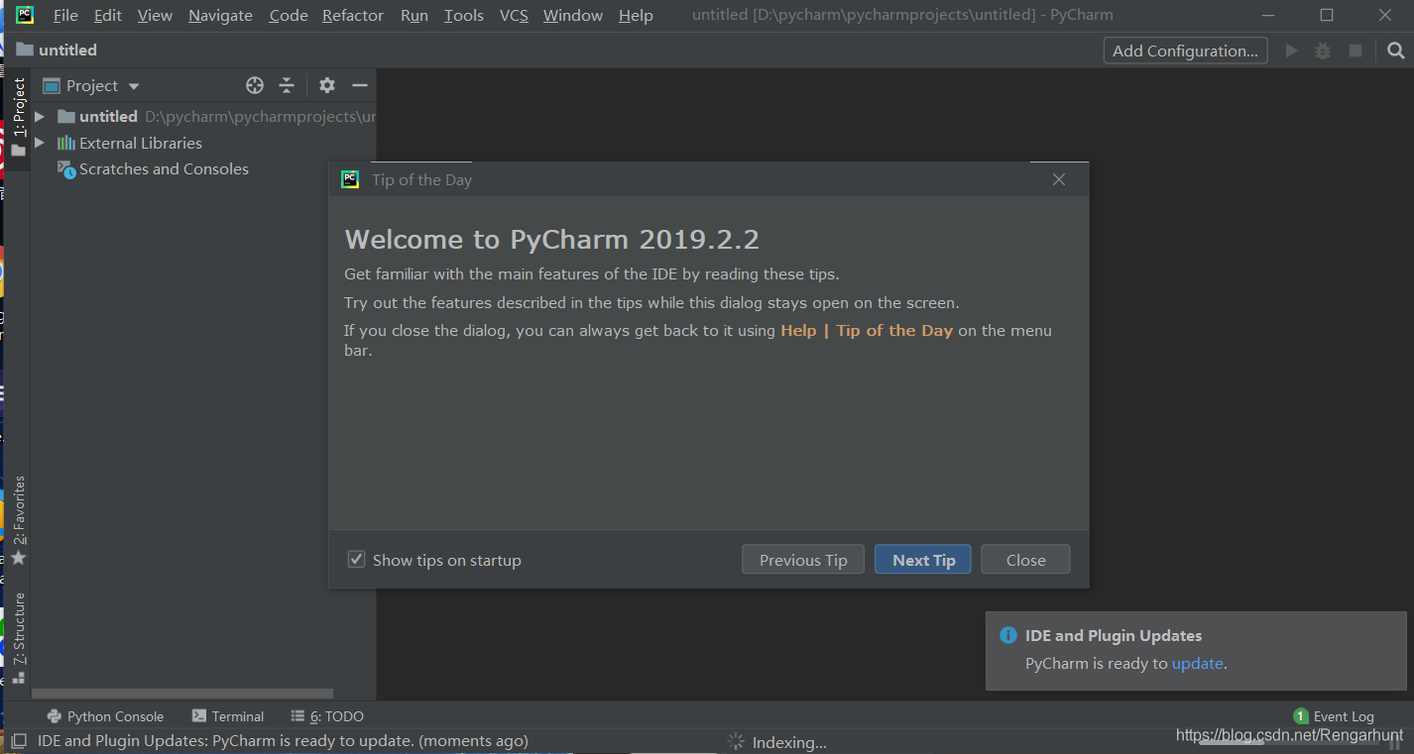This screenshot has height=754, width=1414.
Task: Click the Run play icon in toolbar
Action: pos(1291,51)
